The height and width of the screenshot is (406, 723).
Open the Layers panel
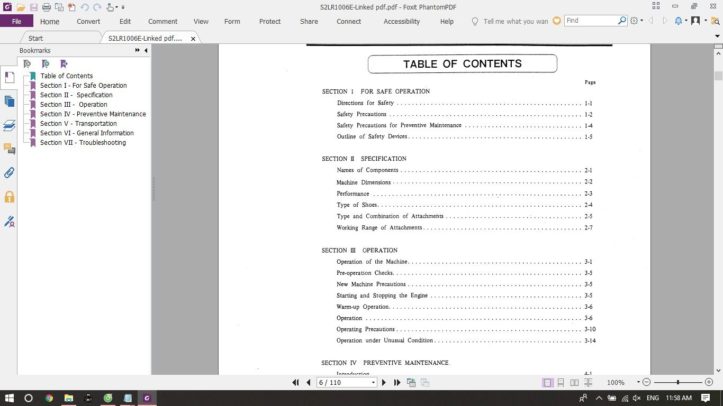point(8,126)
